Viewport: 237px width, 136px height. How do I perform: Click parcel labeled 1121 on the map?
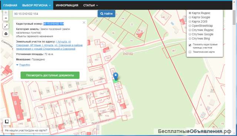[x=100, y=82]
